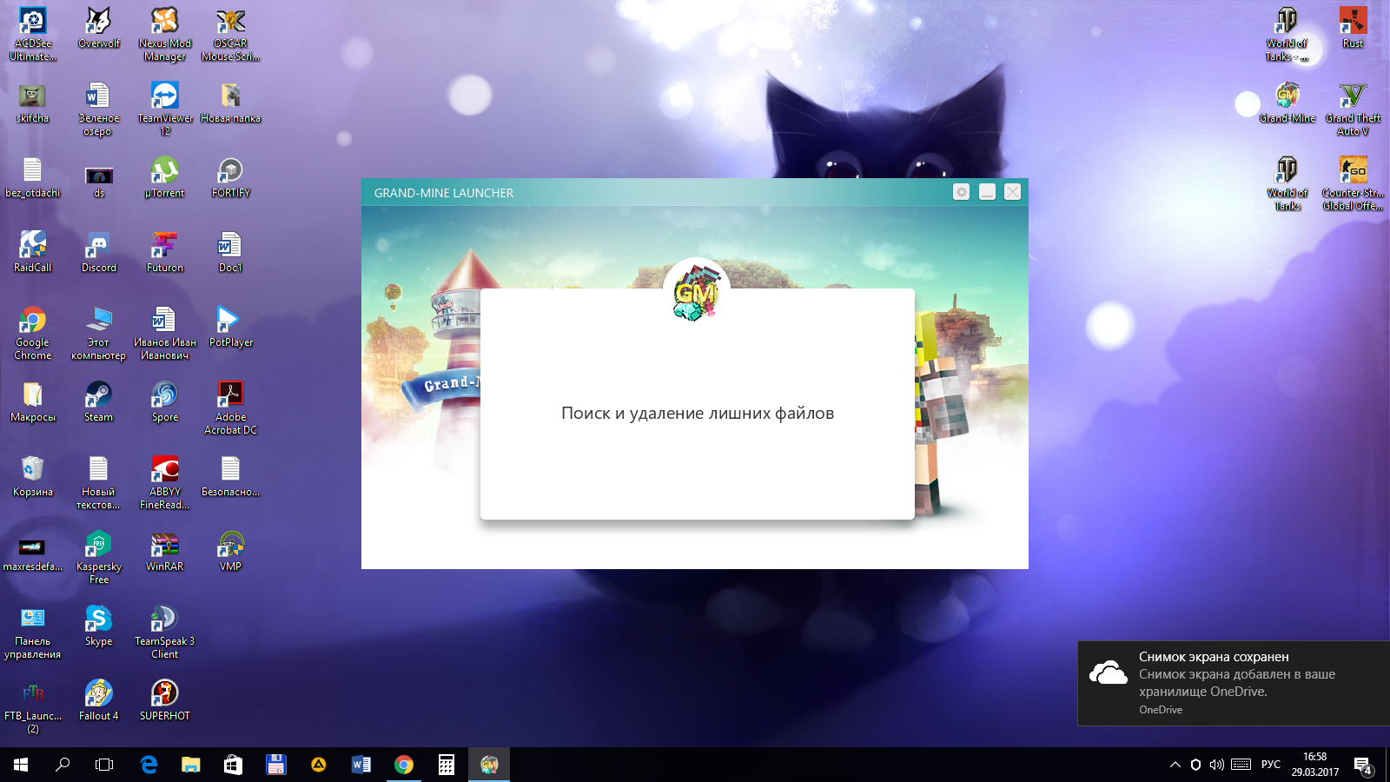Image resolution: width=1390 pixels, height=782 pixels.
Task: Select Counter-Strike Global Offensive icon
Action: coord(1354,184)
